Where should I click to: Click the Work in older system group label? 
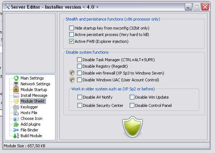[113, 89]
